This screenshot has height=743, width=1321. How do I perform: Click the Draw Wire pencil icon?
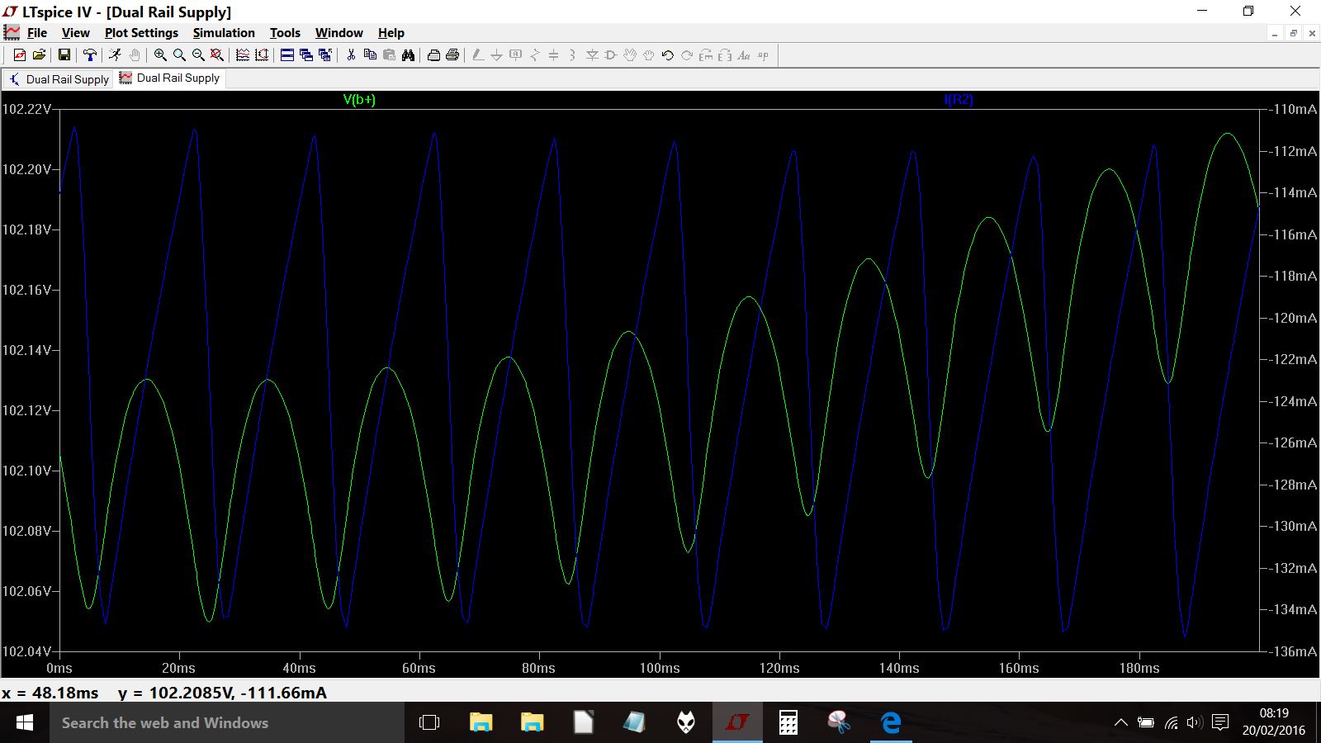[x=478, y=55]
